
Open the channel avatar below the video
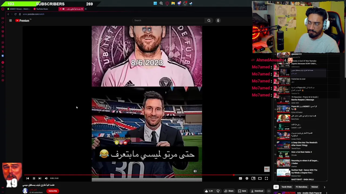pos(25,191)
